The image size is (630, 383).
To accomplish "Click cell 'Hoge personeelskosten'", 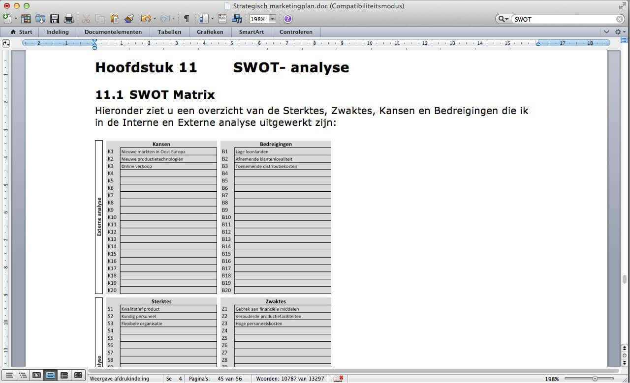I will (283, 324).
